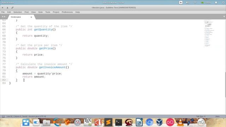
Task: Open the keyboard layout indicator
Action: point(180,2)
